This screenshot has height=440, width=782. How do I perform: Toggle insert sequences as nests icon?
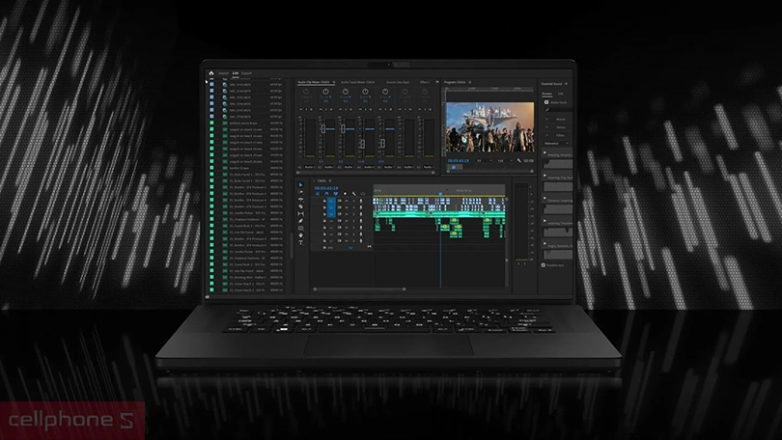pos(318,194)
